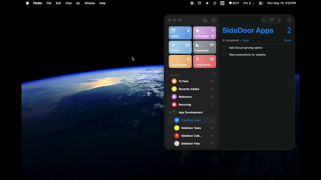This screenshot has width=321, height=180.
Task: Complete 'Take screenshots for website' reminder
Action: 224,55
